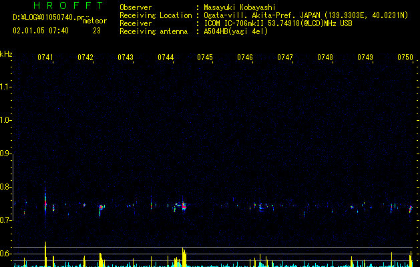Click the date and time 02.01.05 07:40
This screenshot has height=267, width=420.
tap(41, 31)
